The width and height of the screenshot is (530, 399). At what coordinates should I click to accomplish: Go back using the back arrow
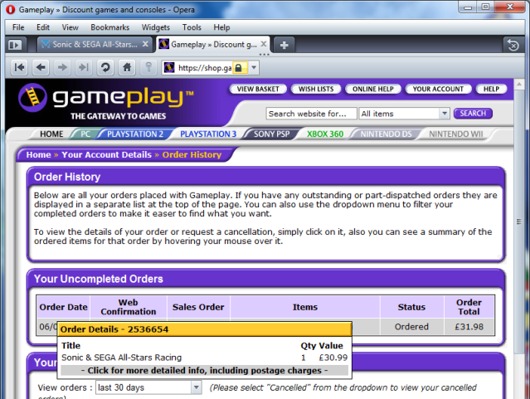41,67
